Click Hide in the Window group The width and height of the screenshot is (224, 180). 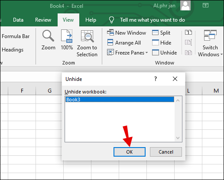pyautogui.click(x=162, y=43)
